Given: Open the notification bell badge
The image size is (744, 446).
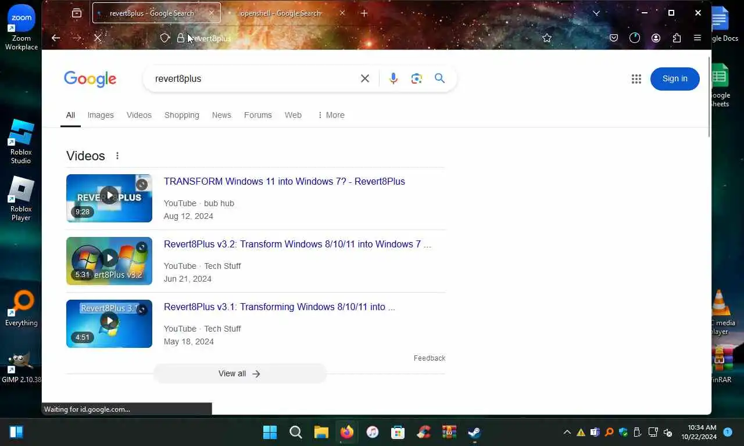Looking at the screenshot, I should point(727,432).
